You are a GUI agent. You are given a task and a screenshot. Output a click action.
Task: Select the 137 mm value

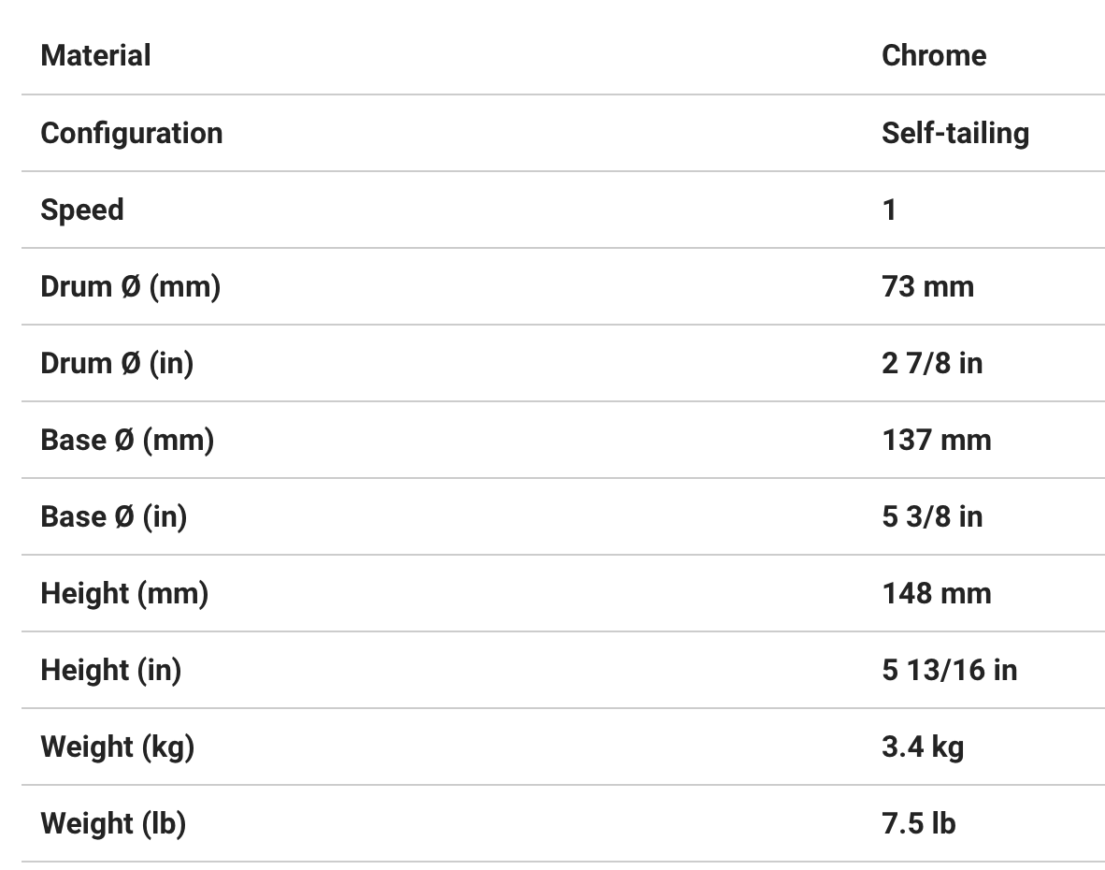pyautogui.click(x=936, y=440)
